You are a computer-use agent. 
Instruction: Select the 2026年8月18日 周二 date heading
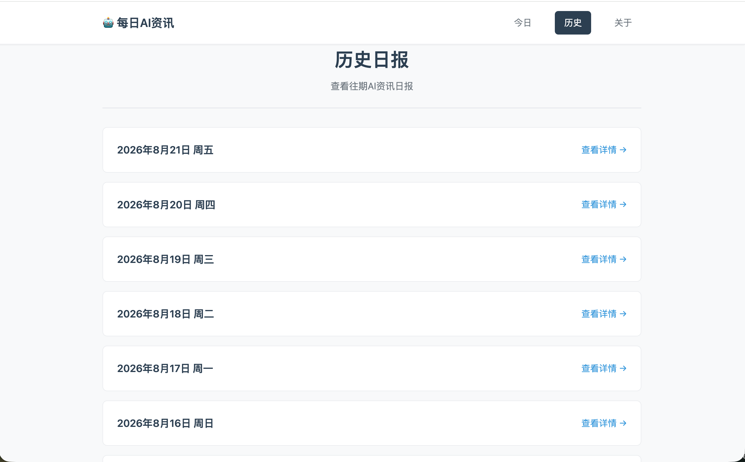point(165,314)
